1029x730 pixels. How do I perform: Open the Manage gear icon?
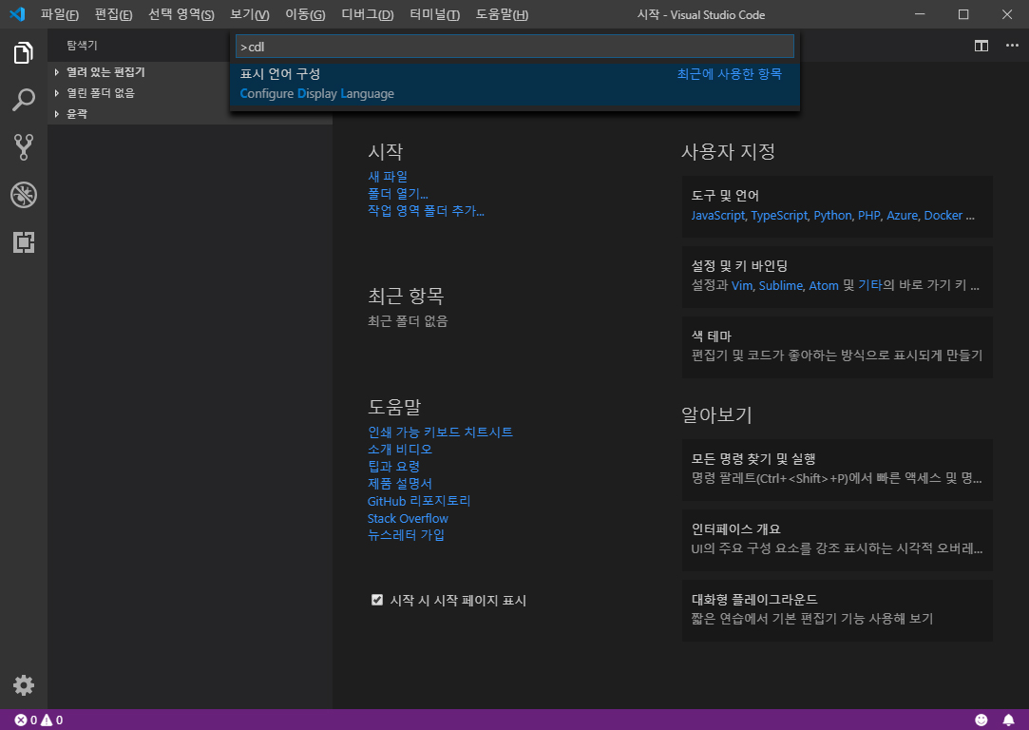[x=24, y=685]
